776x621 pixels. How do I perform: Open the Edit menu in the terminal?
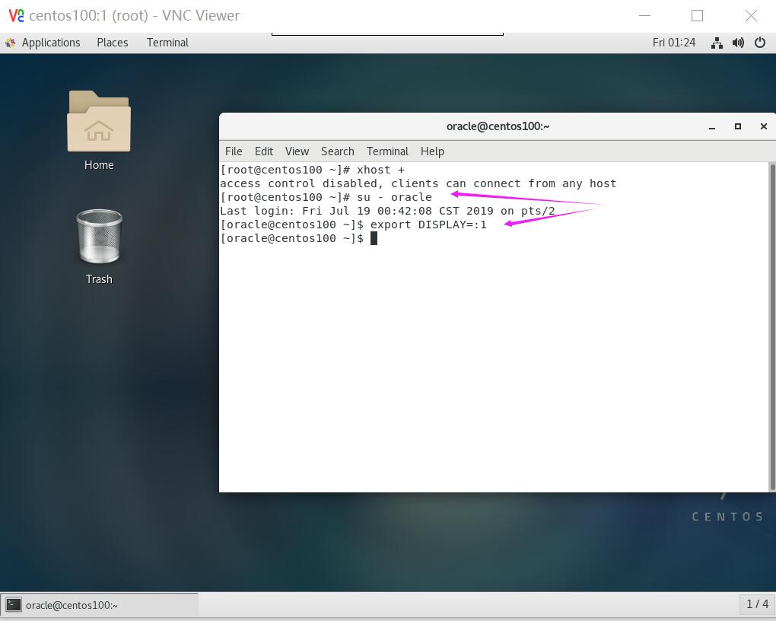pyautogui.click(x=264, y=151)
